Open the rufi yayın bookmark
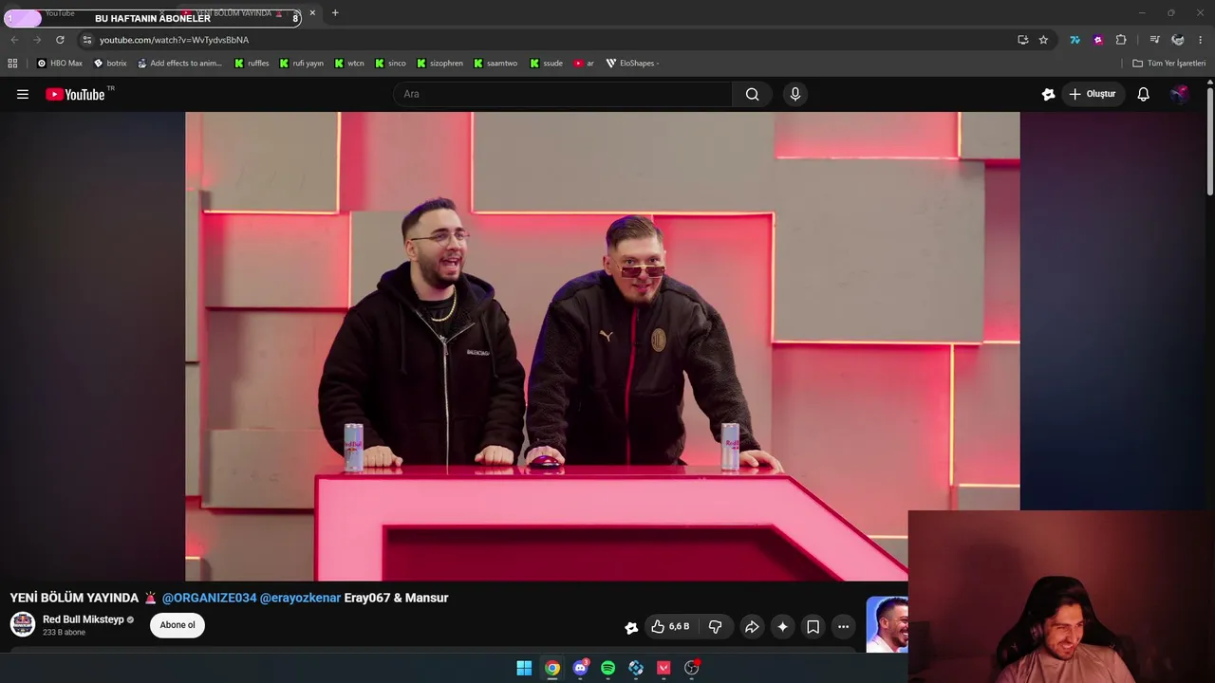1215x683 pixels. click(x=301, y=64)
